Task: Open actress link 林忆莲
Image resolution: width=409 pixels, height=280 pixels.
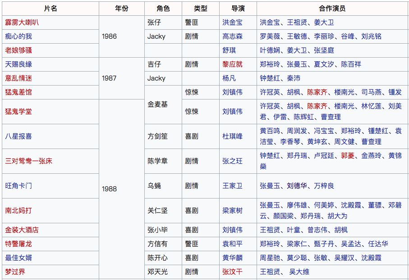Action: (x=371, y=106)
